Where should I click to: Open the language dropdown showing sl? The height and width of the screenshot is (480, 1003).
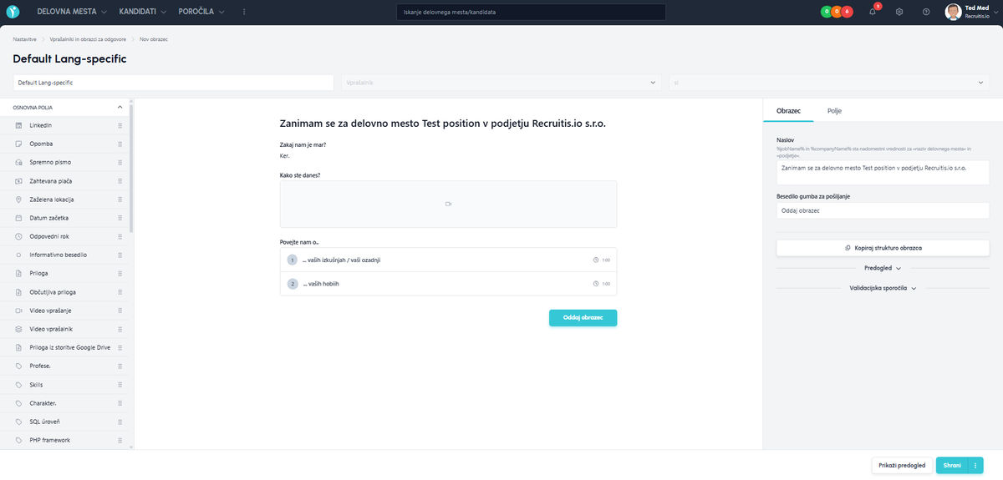pos(829,83)
